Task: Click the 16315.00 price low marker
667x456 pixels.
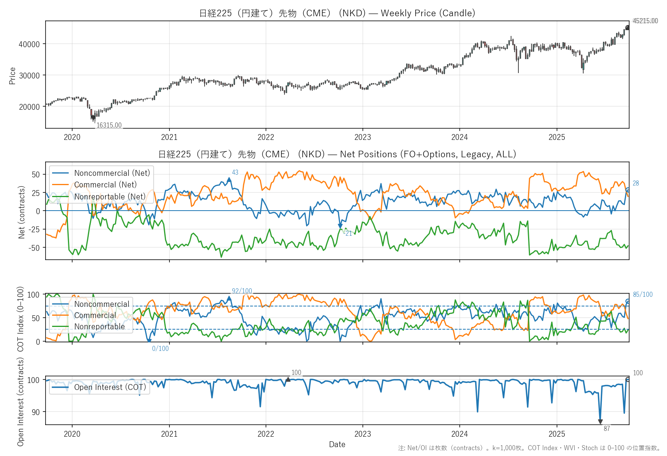Action: 93,117
